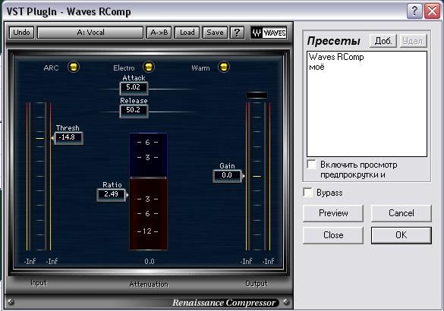
Task: Open plugin help with the question mark button
Action: click(x=237, y=33)
